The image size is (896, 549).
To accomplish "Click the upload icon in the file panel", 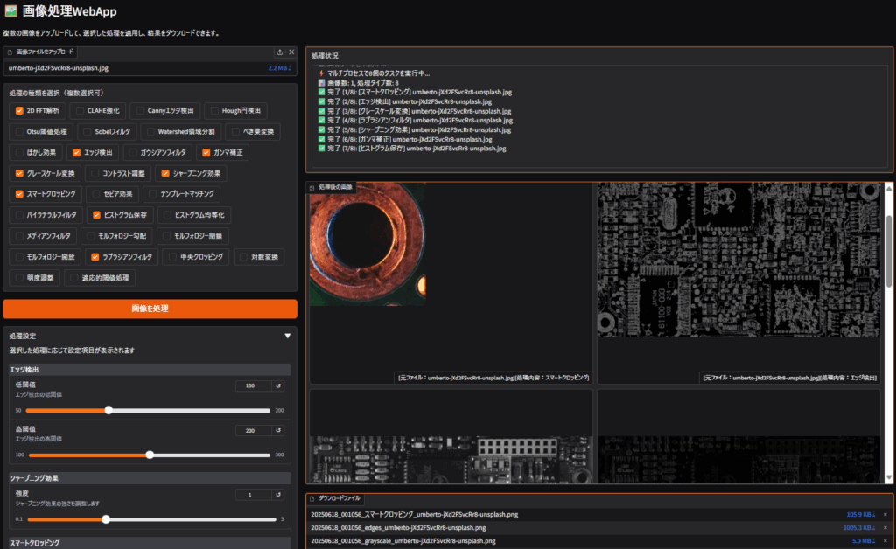I will point(279,52).
